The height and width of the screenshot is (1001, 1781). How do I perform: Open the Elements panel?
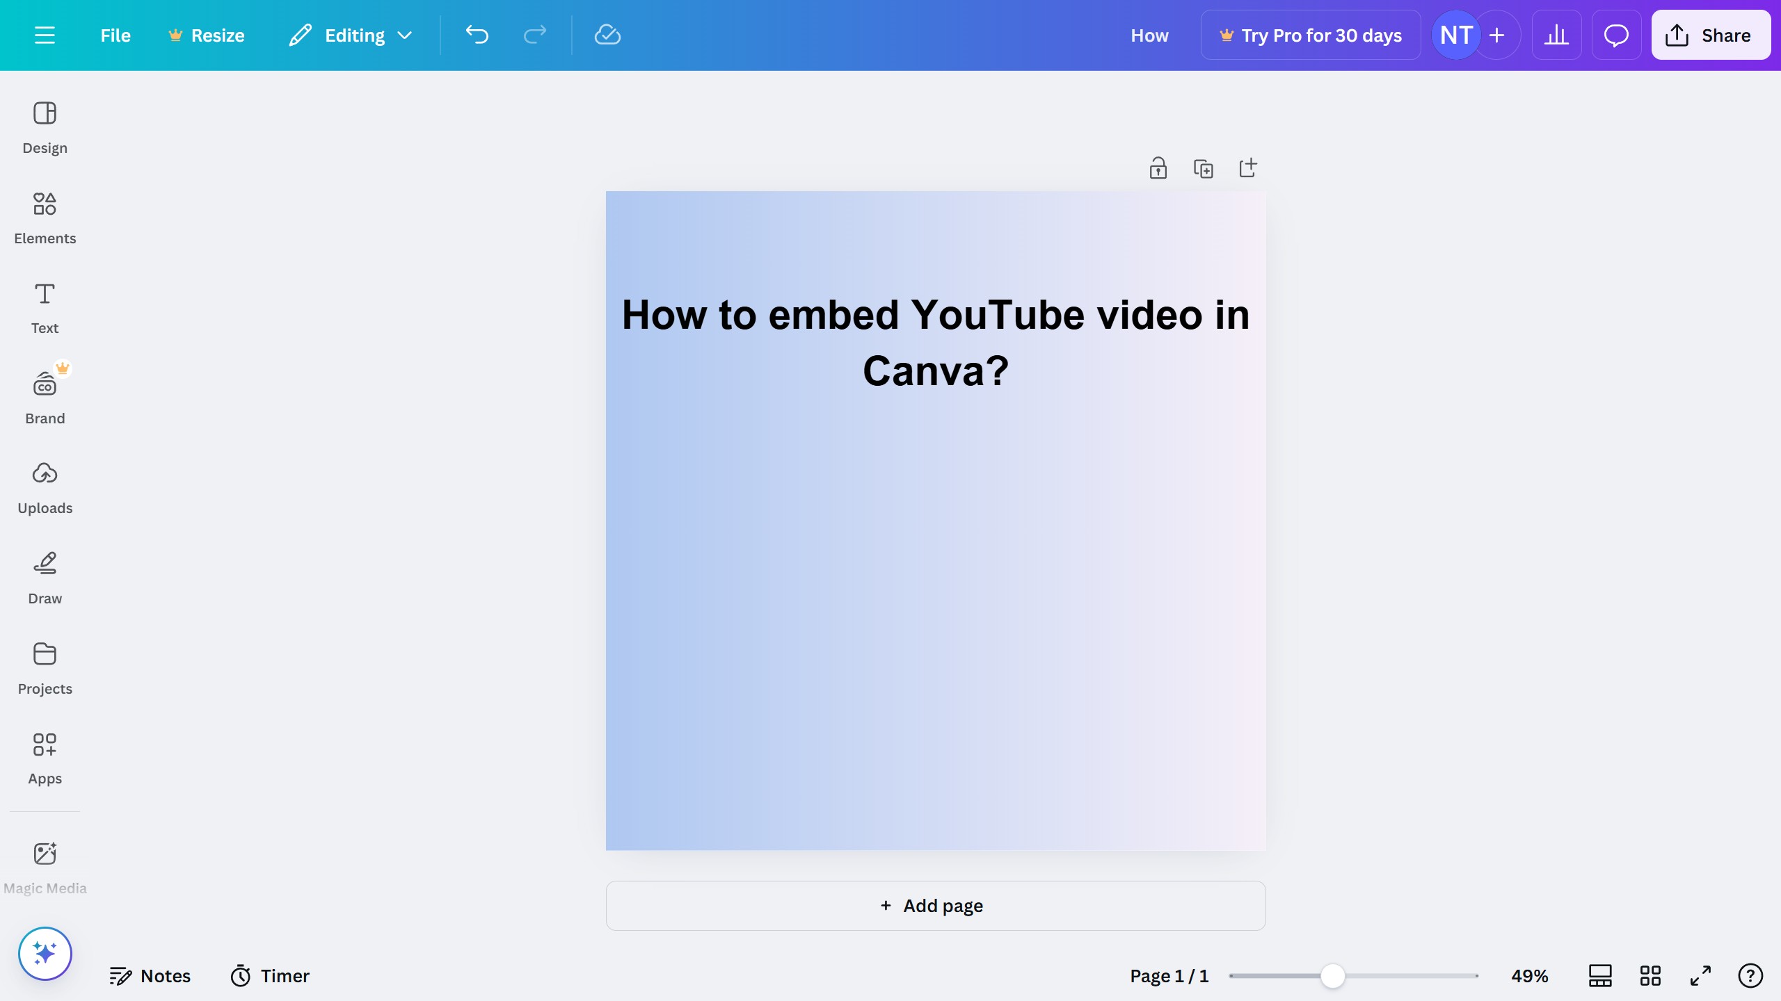tap(45, 217)
